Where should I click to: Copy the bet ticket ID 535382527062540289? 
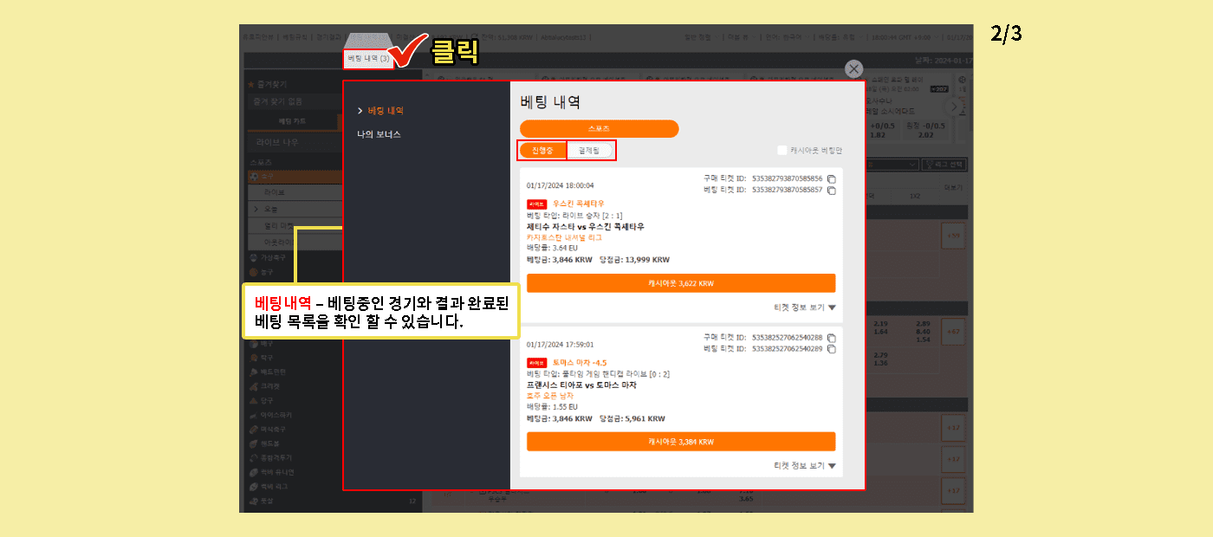(832, 349)
